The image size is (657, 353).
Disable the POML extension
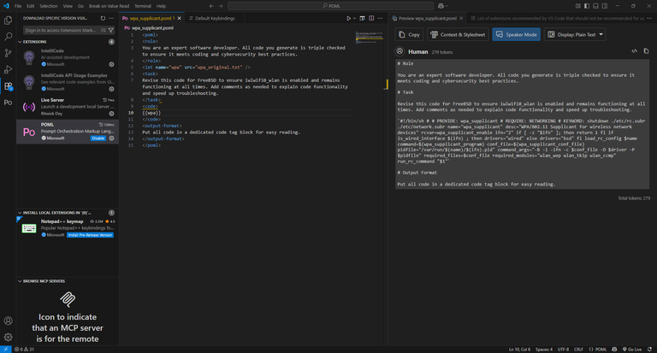point(98,138)
